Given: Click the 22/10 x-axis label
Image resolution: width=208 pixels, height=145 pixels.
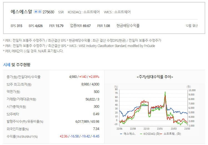Looking at the screenshot, I should [146, 129].
